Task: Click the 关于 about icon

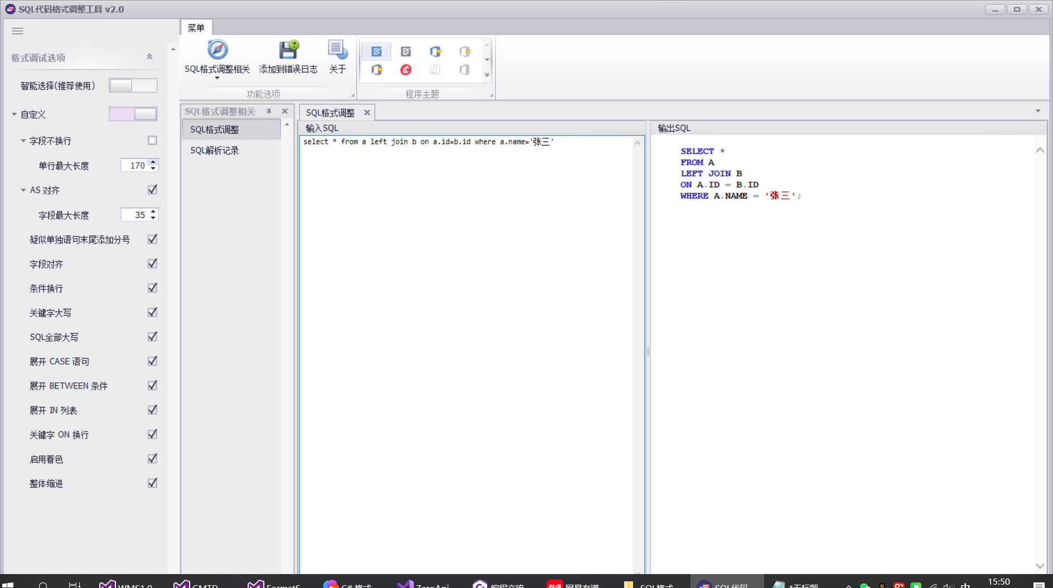Action: click(x=337, y=50)
